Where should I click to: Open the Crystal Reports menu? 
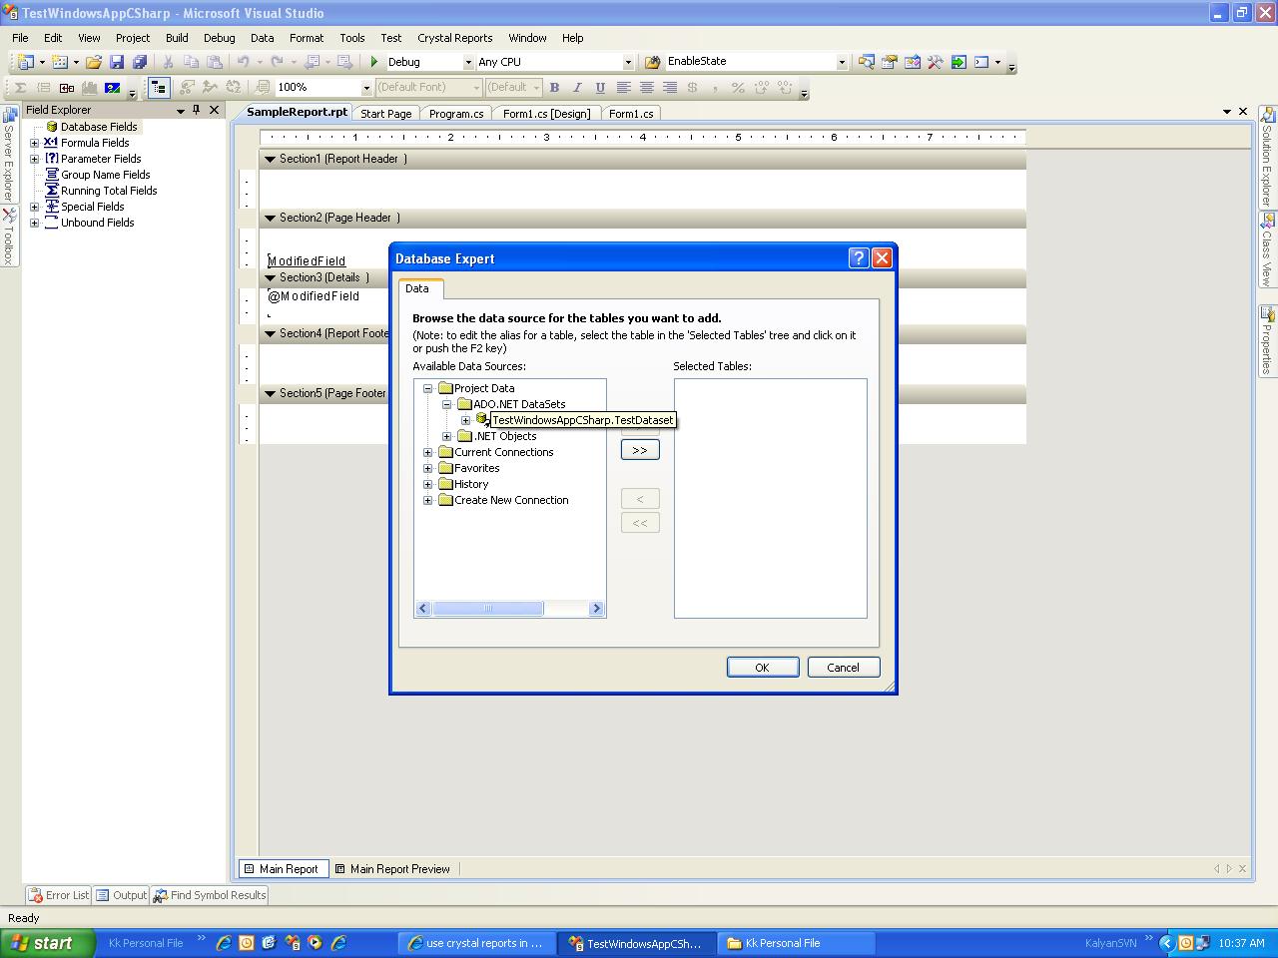click(x=455, y=38)
